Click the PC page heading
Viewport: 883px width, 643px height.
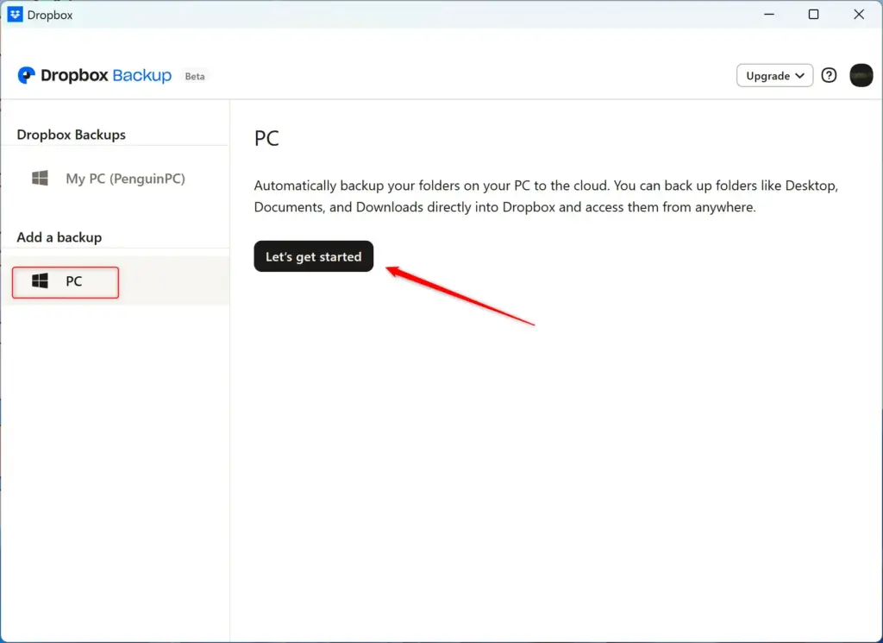pyautogui.click(x=266, y=138)
